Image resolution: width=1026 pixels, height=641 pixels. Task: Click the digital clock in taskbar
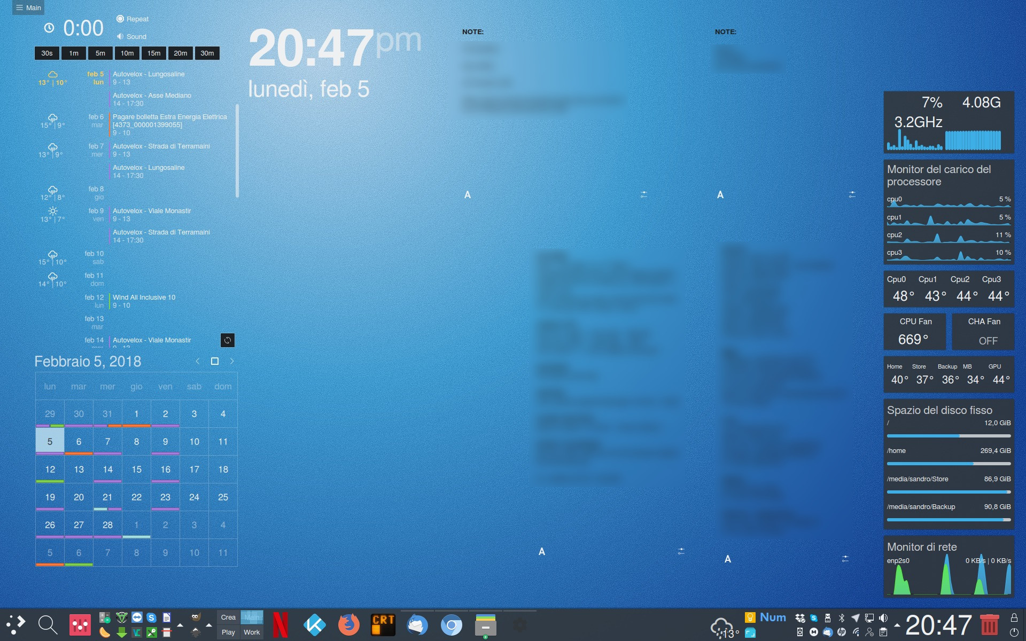[938, 625]
